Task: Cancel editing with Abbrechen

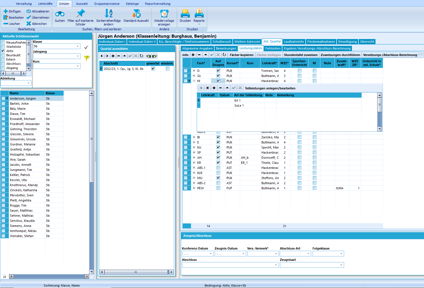Action: pyautogui.click(x=37, y=24)
